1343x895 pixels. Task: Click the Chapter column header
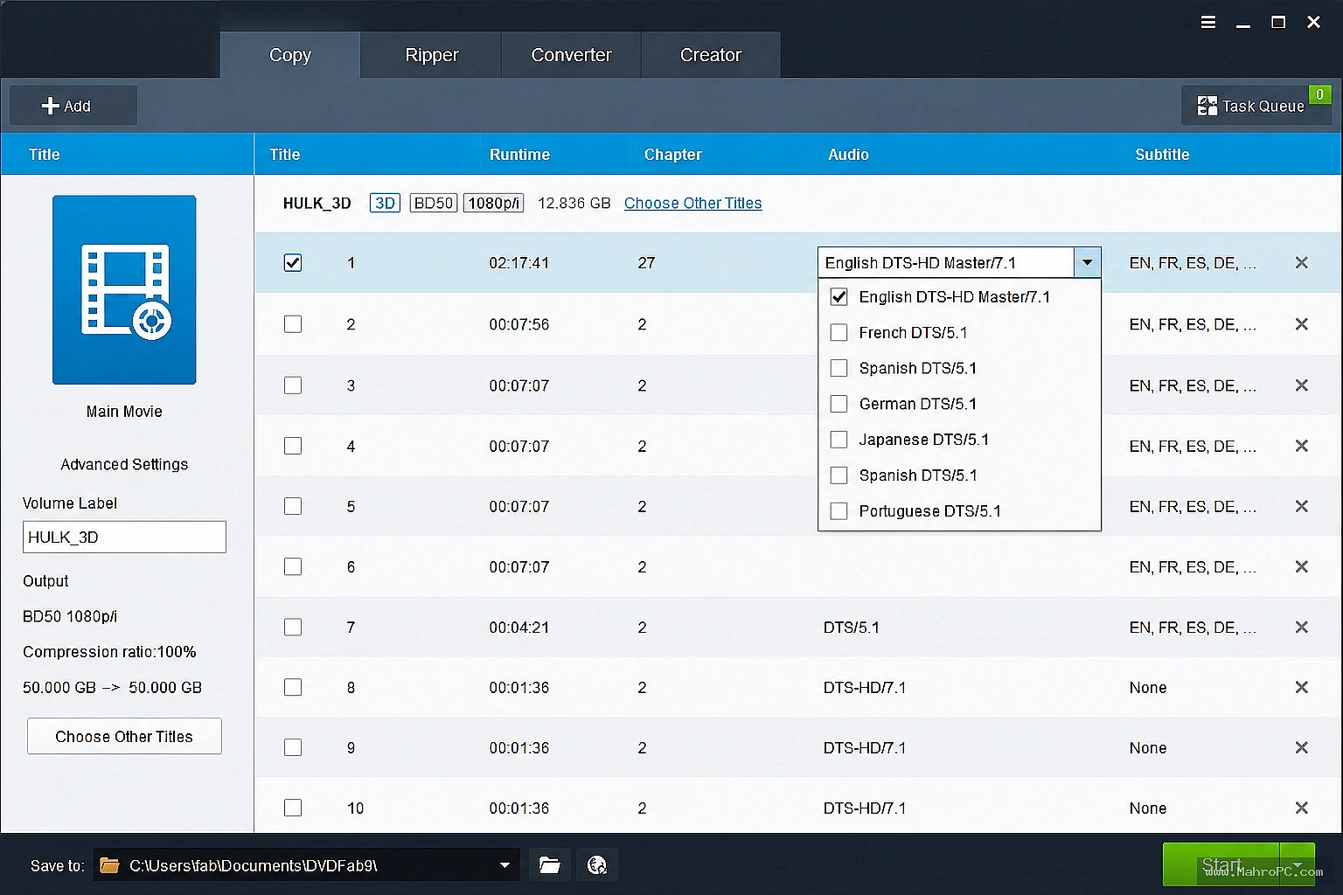(672, 155)
